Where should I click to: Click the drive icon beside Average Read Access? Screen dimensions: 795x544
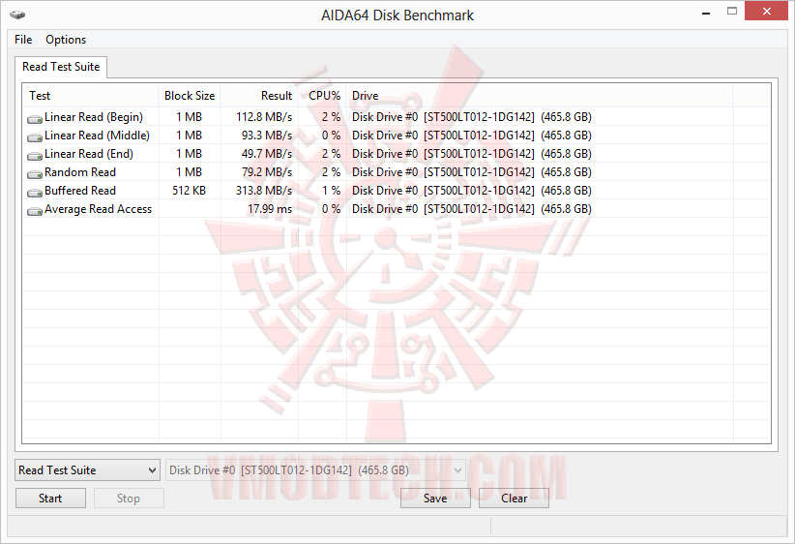[x=35, y=211]
